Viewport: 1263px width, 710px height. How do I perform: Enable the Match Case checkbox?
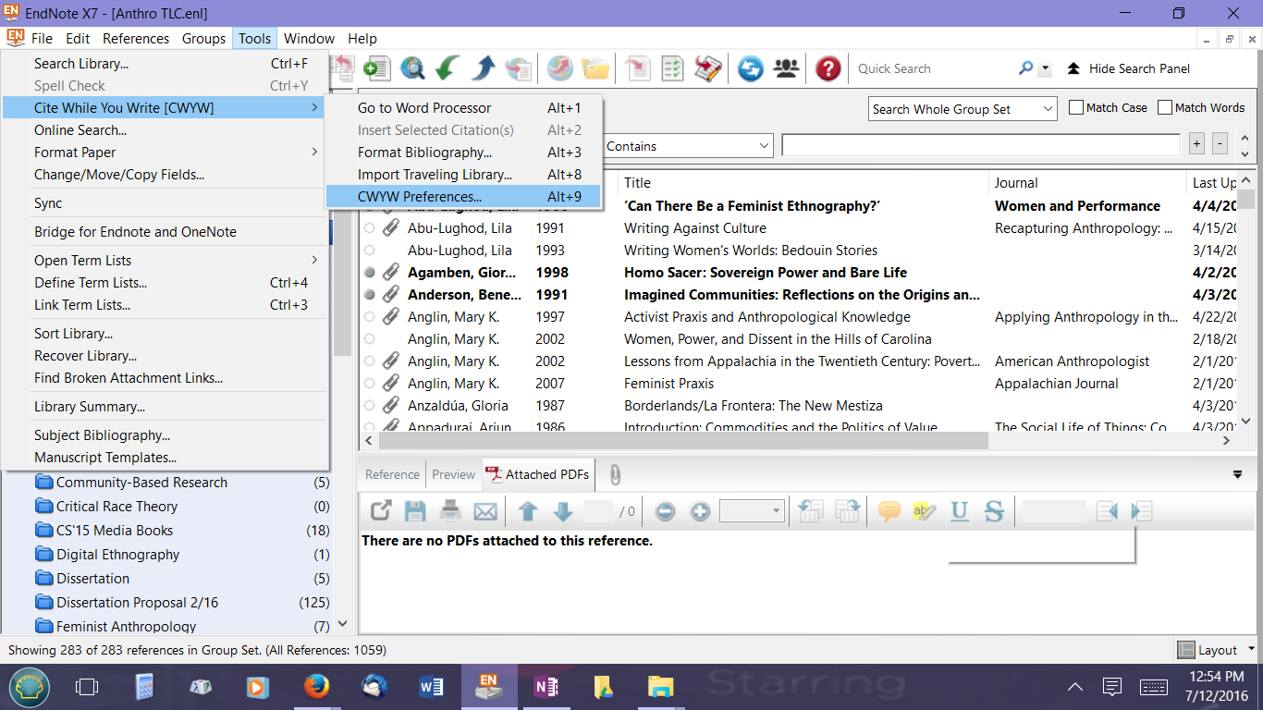click(1076, 108)
